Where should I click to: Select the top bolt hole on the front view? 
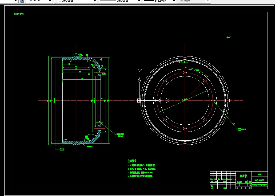[185, 72]
